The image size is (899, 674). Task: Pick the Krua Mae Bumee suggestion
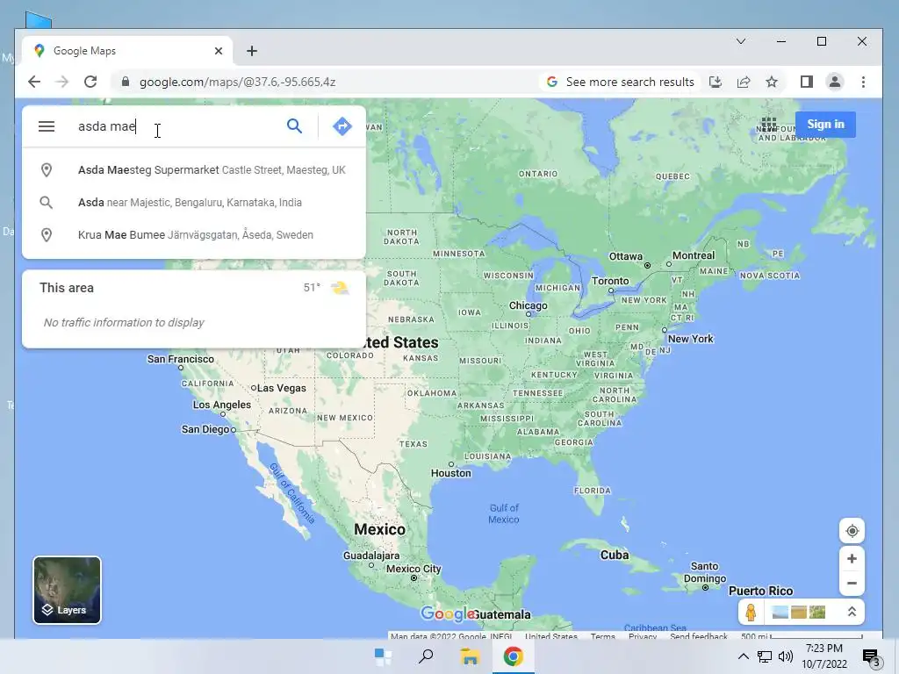(x=194, y=235)
